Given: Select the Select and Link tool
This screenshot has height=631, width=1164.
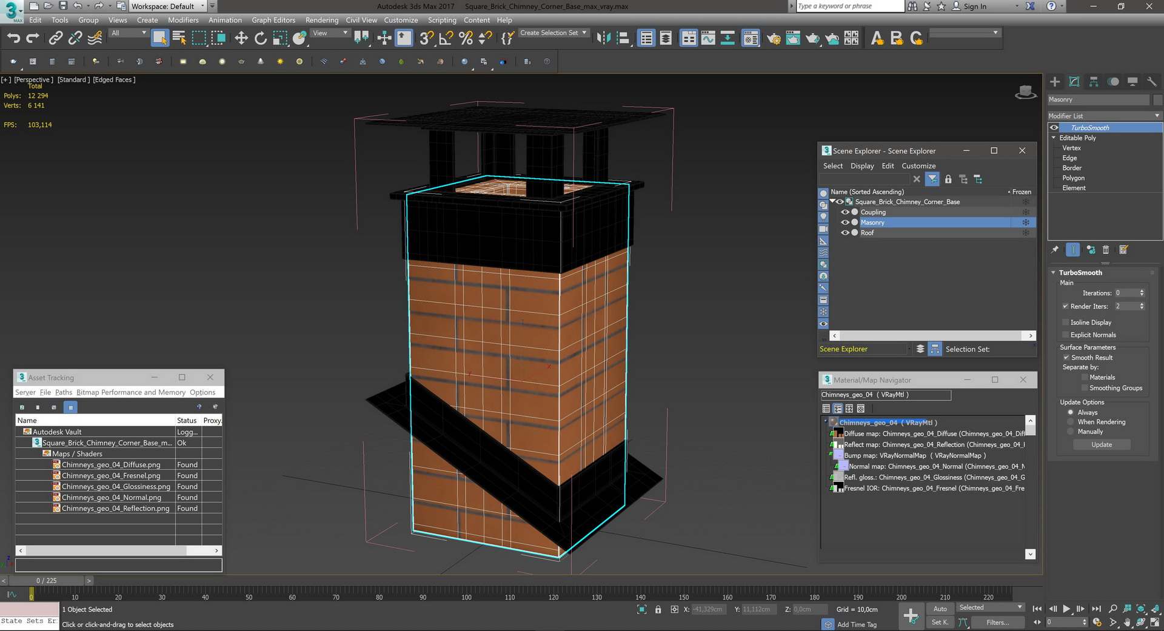Looking at the screenshot, I should 55,38.
